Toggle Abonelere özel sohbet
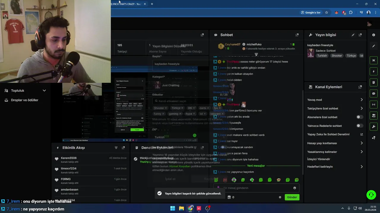The image size is (380, 213). [359, 117]
